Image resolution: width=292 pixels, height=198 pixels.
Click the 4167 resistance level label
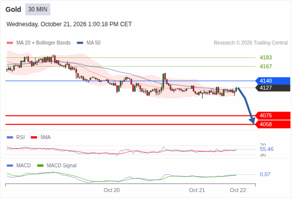pyautogui.click(x=266, y=66)
